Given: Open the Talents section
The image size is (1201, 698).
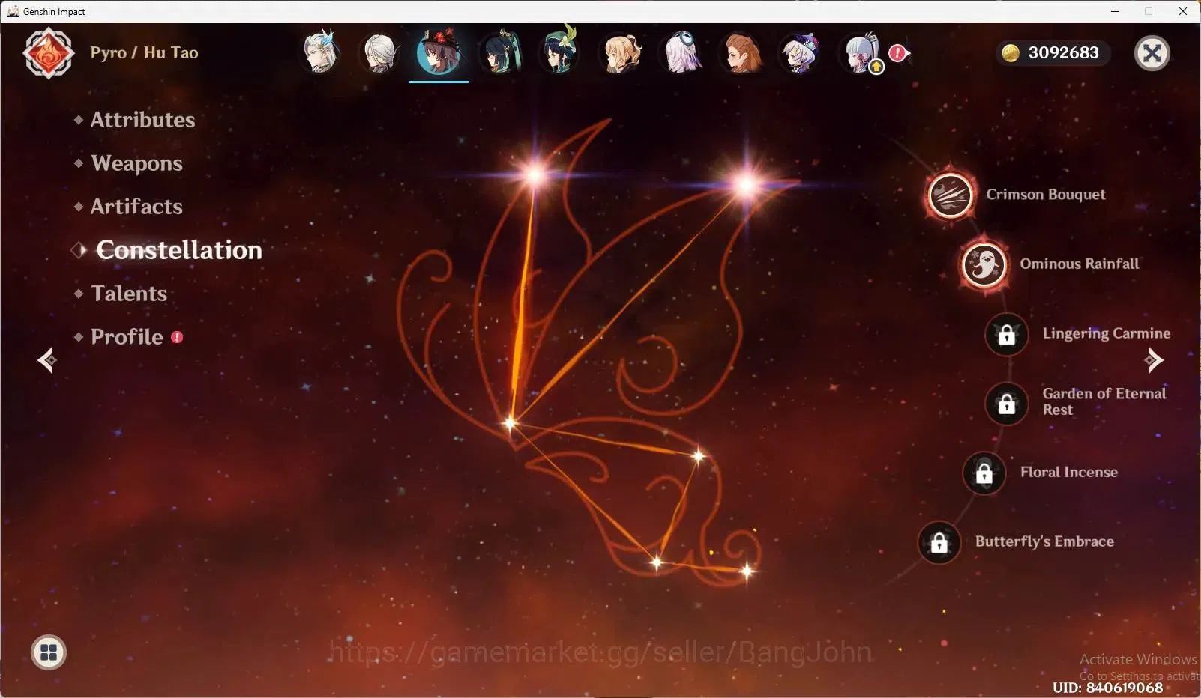Looking at the screenshot, I should (x=129, y=294).
